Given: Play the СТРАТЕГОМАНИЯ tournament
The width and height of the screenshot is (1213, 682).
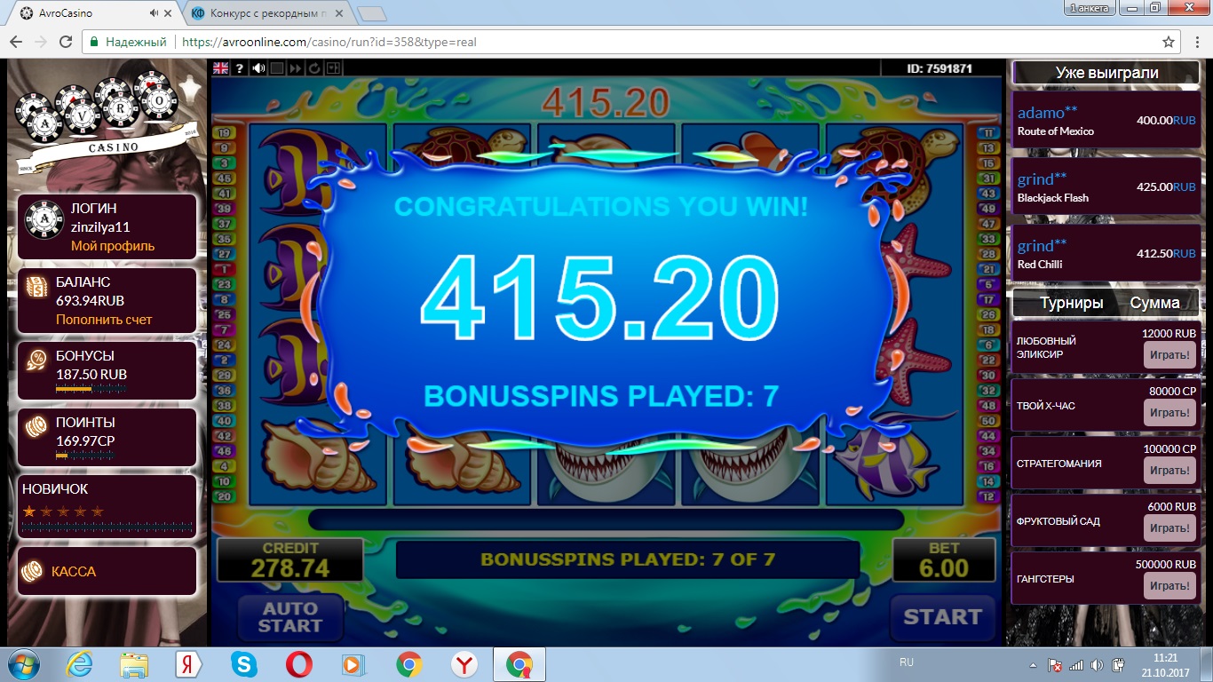Looking at the screenshot, I should click(1169, 471).
